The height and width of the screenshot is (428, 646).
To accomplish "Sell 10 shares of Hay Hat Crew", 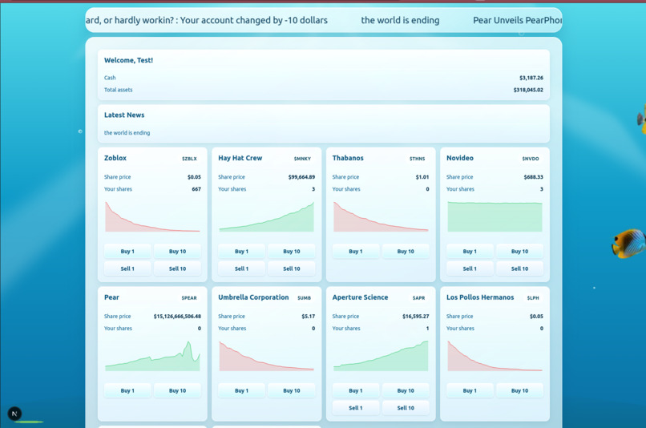I will pos(291,269).
